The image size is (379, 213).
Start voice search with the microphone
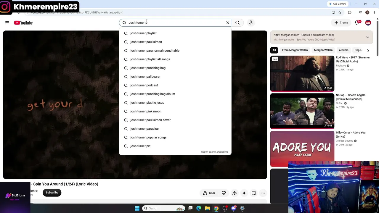[x=251, y=22]
